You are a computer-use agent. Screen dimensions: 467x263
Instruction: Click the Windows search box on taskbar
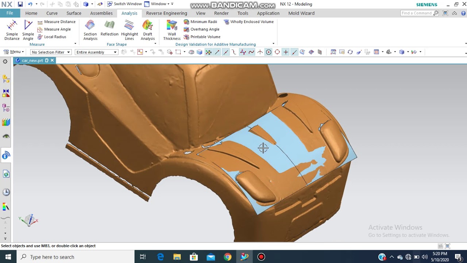tap(76, 257)
